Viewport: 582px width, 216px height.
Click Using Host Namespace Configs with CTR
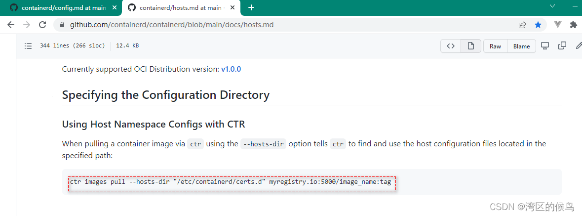coord(154,124)
